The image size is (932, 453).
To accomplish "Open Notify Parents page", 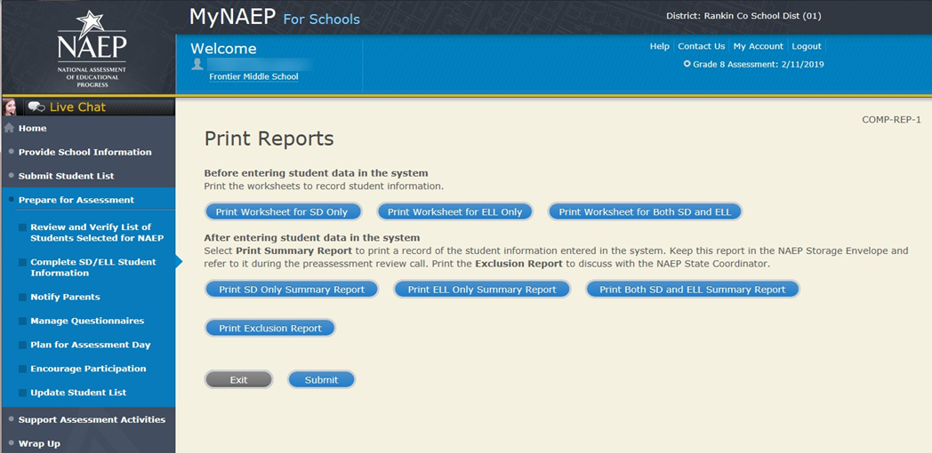I will [x=66, y=297].
